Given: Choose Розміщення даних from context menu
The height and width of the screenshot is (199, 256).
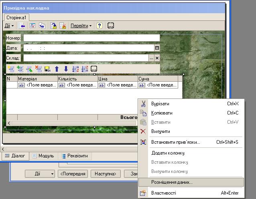Looking at the screenshot, I should 191,182.
